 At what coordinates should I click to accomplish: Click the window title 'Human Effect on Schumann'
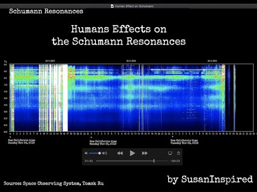134,6
